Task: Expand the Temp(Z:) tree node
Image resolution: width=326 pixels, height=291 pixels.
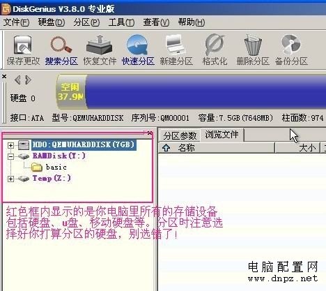Action: pos(10,179)
